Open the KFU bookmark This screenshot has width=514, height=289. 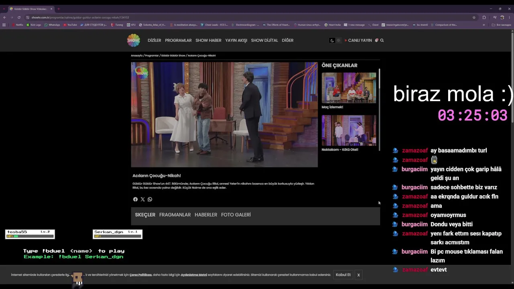[131, 25]
